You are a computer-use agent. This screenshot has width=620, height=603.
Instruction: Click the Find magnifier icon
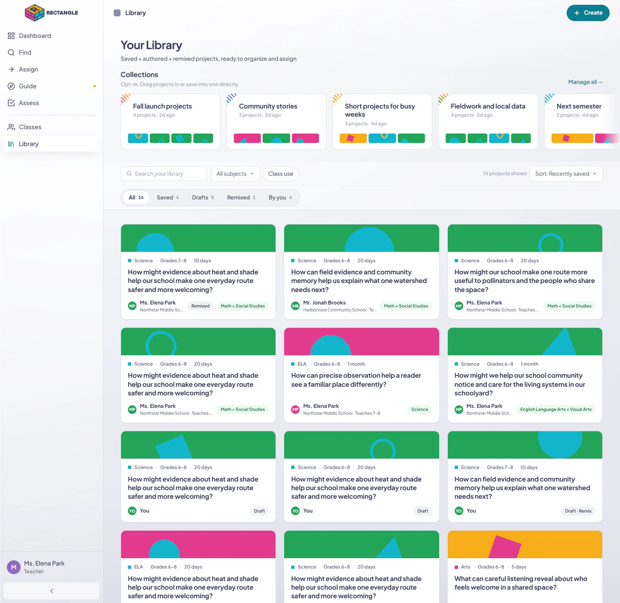[x=11, y=53]
